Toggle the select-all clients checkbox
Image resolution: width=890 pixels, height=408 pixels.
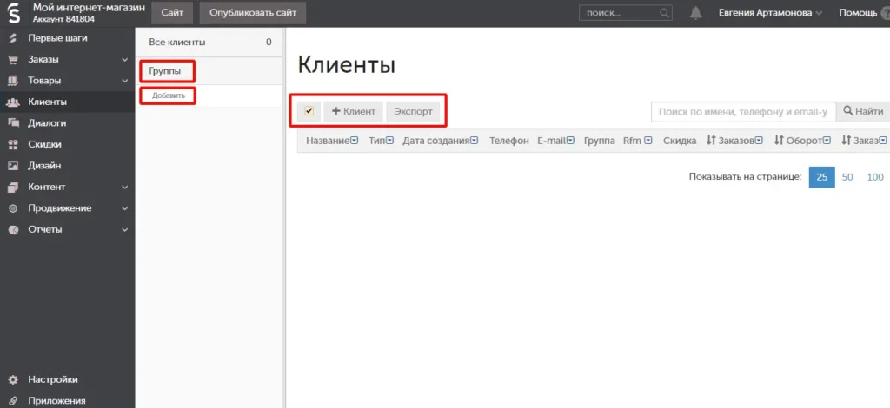(x=309, y=111)
